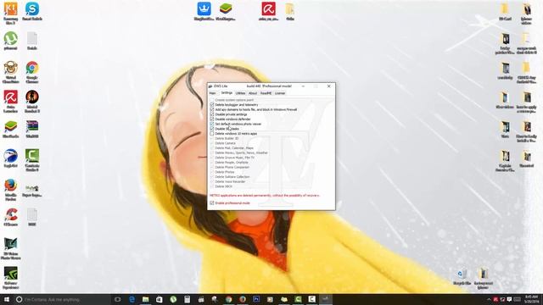The image size is (543, 305).
Task: Uncheck Disable private settings
Action: pyautogui.click(x=212, y=114)
